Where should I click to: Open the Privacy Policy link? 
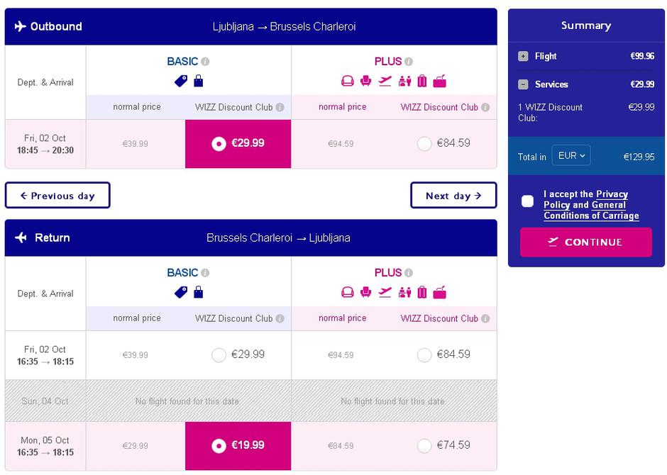[612, 194]
